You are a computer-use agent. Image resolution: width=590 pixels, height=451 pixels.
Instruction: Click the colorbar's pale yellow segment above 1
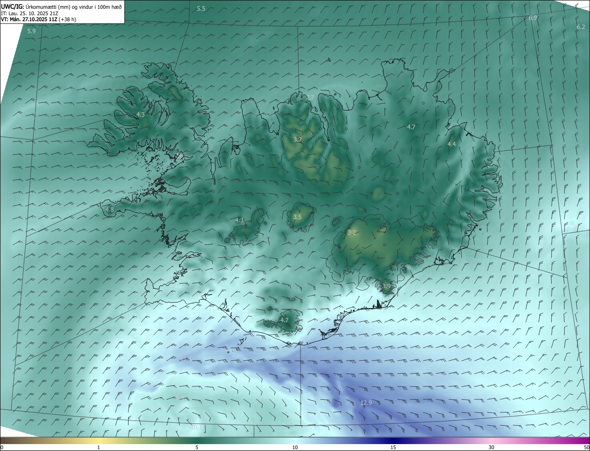(99, 440)
